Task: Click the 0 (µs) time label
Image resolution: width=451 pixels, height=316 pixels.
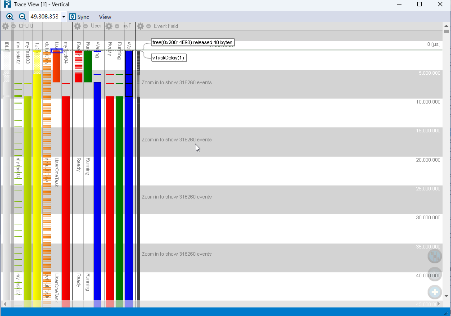Action: 434,44
